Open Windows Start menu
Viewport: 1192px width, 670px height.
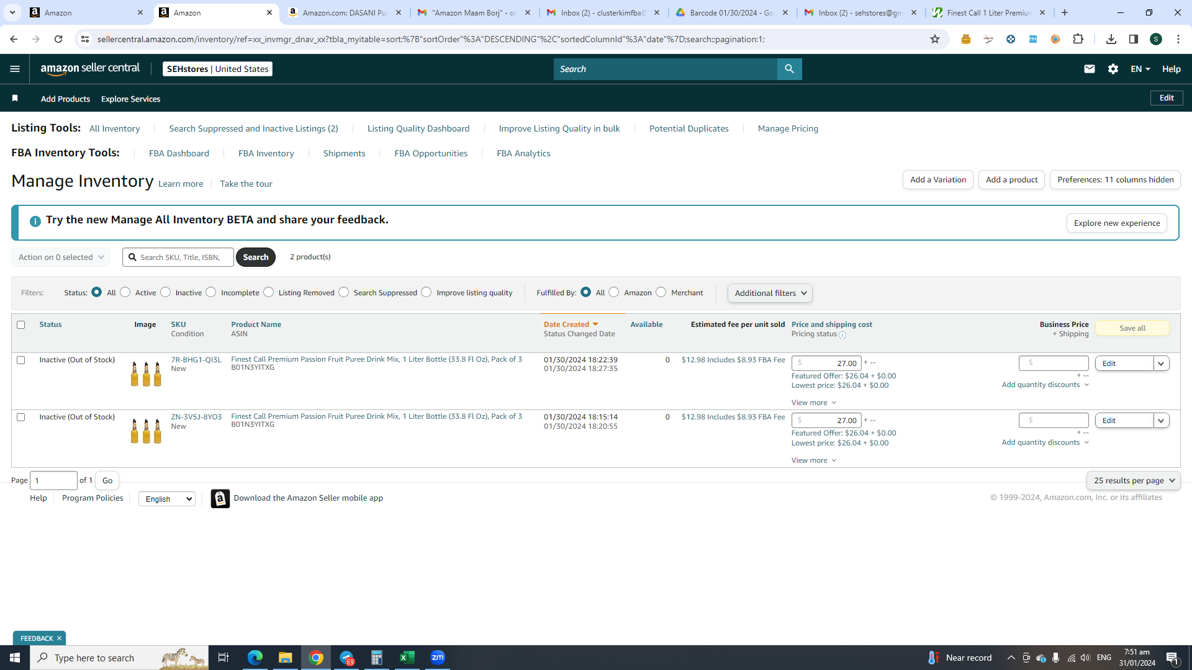coord(15,658)
